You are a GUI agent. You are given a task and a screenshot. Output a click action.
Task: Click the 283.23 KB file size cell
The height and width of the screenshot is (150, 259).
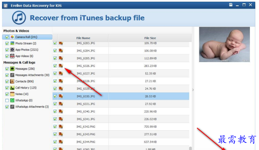point(150,66)
